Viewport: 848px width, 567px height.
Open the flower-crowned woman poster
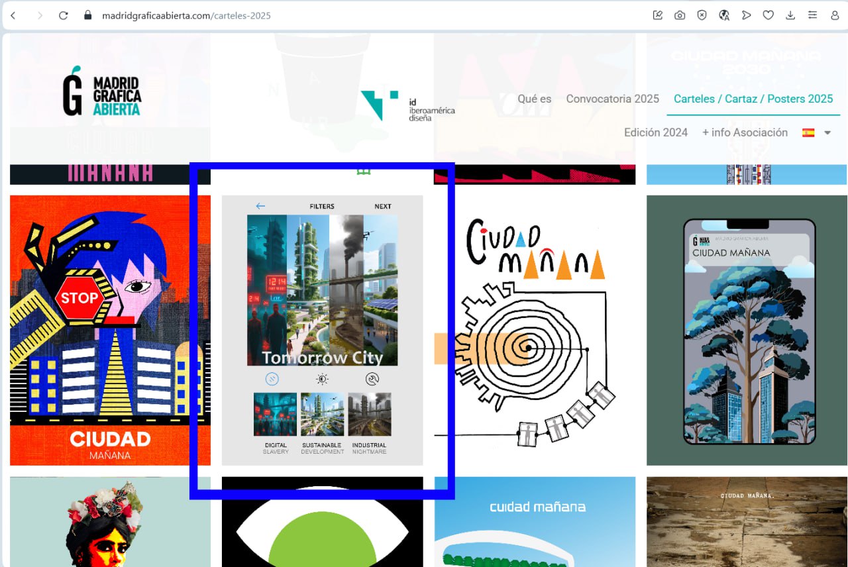[110, 522]
